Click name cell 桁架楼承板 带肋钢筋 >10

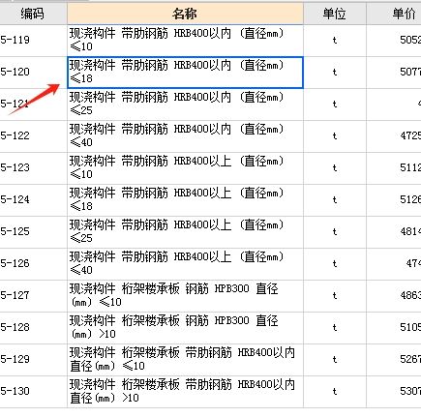coord(185,392)
